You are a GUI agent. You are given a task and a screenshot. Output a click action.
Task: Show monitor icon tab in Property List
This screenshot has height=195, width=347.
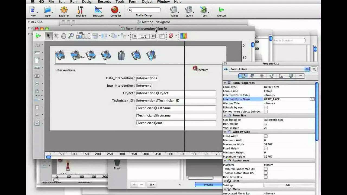point(291,76)
